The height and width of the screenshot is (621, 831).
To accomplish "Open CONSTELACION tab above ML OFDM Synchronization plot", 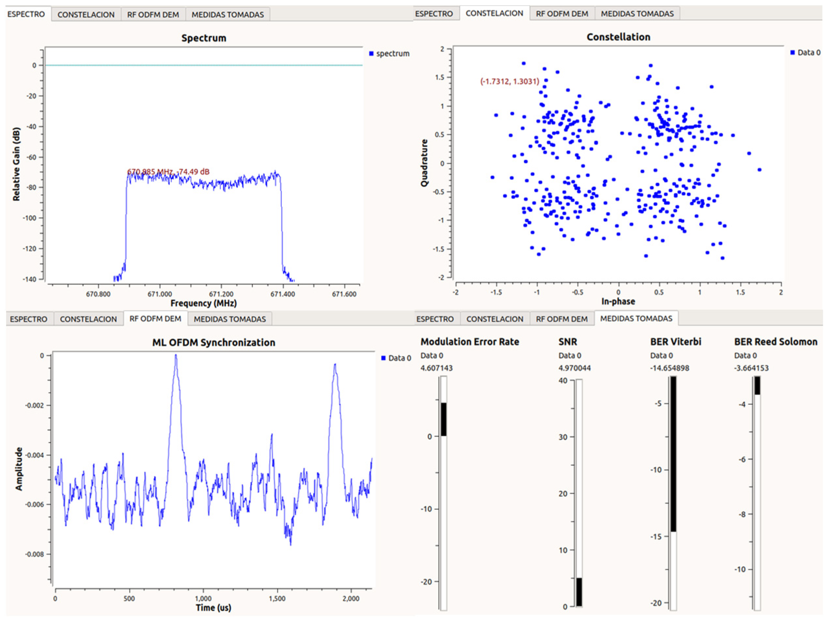I will pos(88,319).
